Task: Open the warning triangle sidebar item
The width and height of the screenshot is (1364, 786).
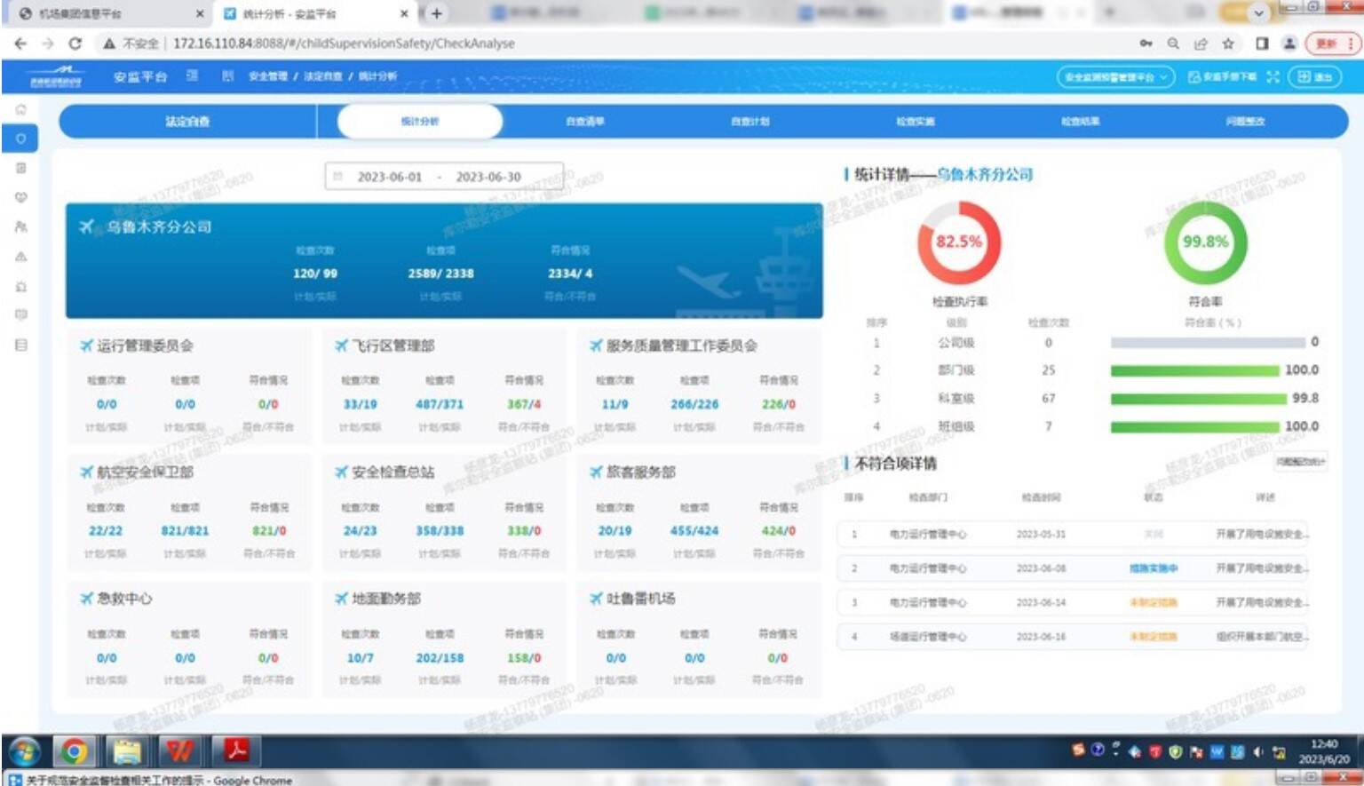Action: (x=20, y=257)
